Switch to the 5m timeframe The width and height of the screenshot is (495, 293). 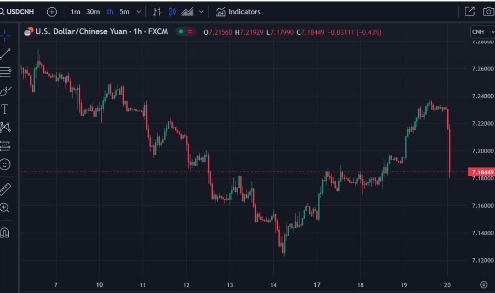[125, 12]
